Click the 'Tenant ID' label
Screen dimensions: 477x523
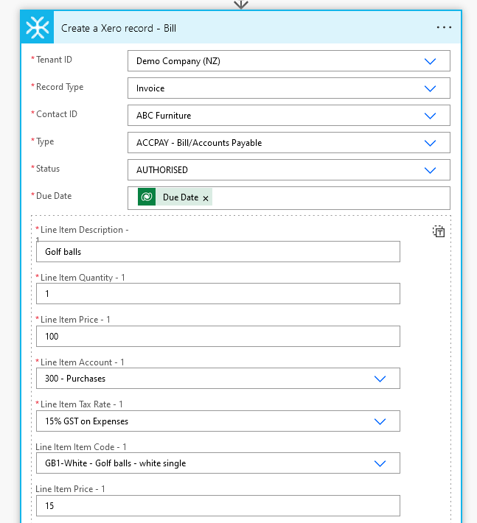click(54, 60)
